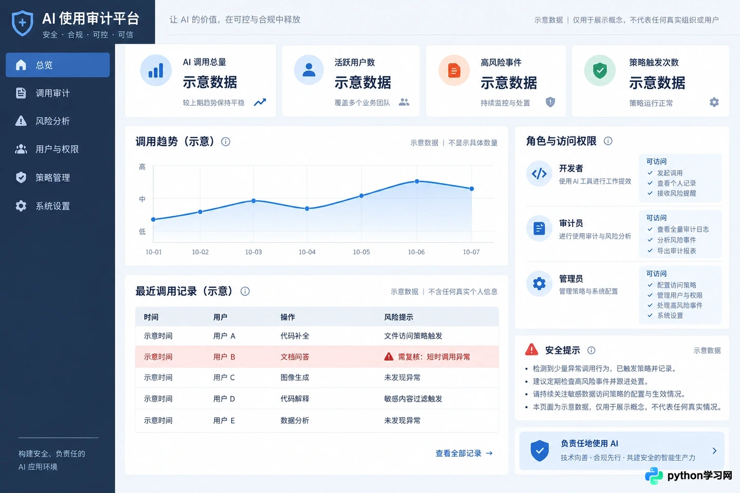
Task: Click 配置访问策略 under 管理员 permissions
Action: click(x=677, y=285)
